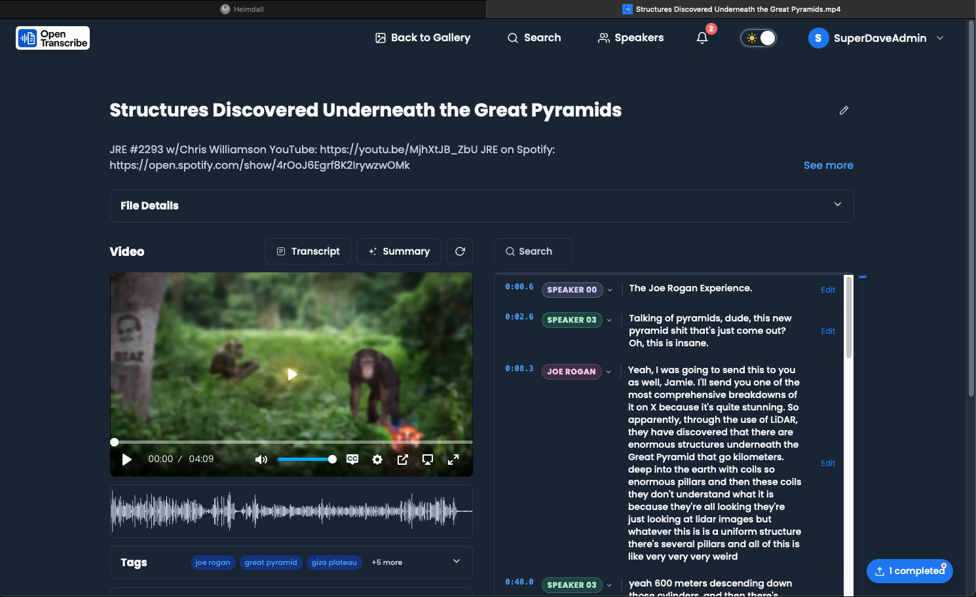Click the transcript panel scrollbar
The width and height of the screenshot is (976, 597).
tap(848, 317)
